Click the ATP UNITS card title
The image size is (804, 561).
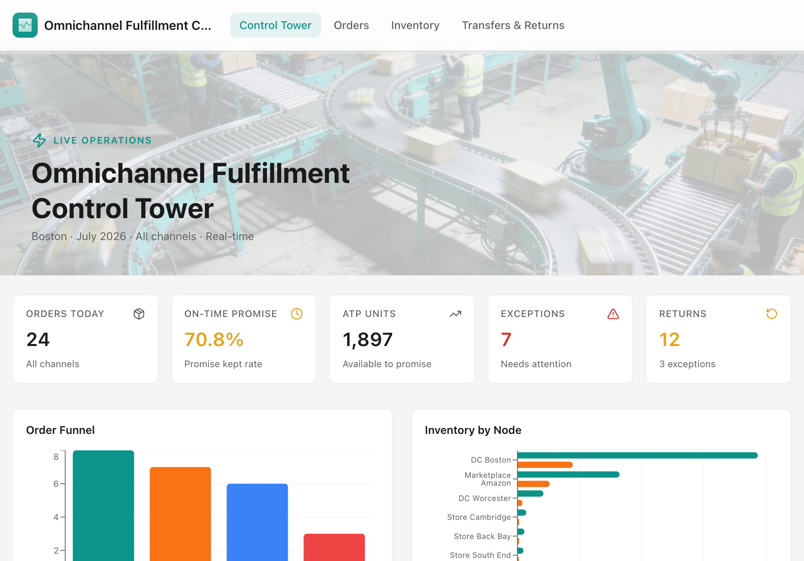point(369,314)
